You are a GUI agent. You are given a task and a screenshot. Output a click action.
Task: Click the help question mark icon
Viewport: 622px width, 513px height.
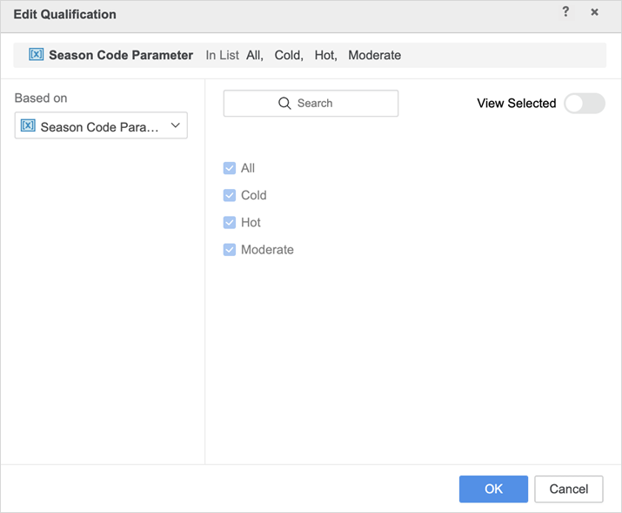click(x=565, y=12)
